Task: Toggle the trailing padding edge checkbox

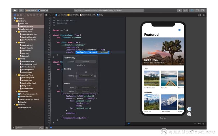Action: tap(95, 76)
